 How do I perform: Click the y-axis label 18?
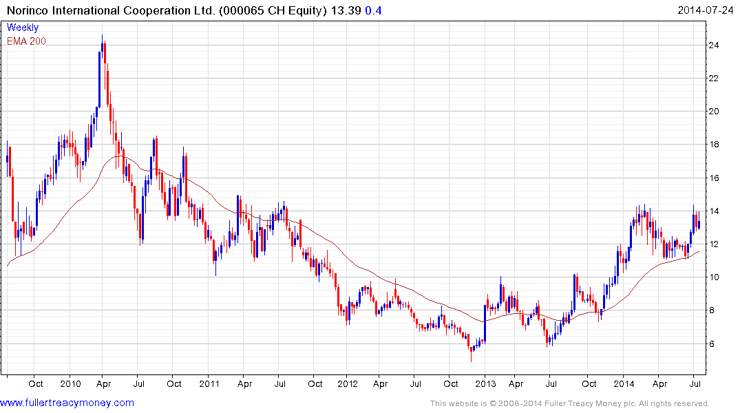click(x=714, y=145)
